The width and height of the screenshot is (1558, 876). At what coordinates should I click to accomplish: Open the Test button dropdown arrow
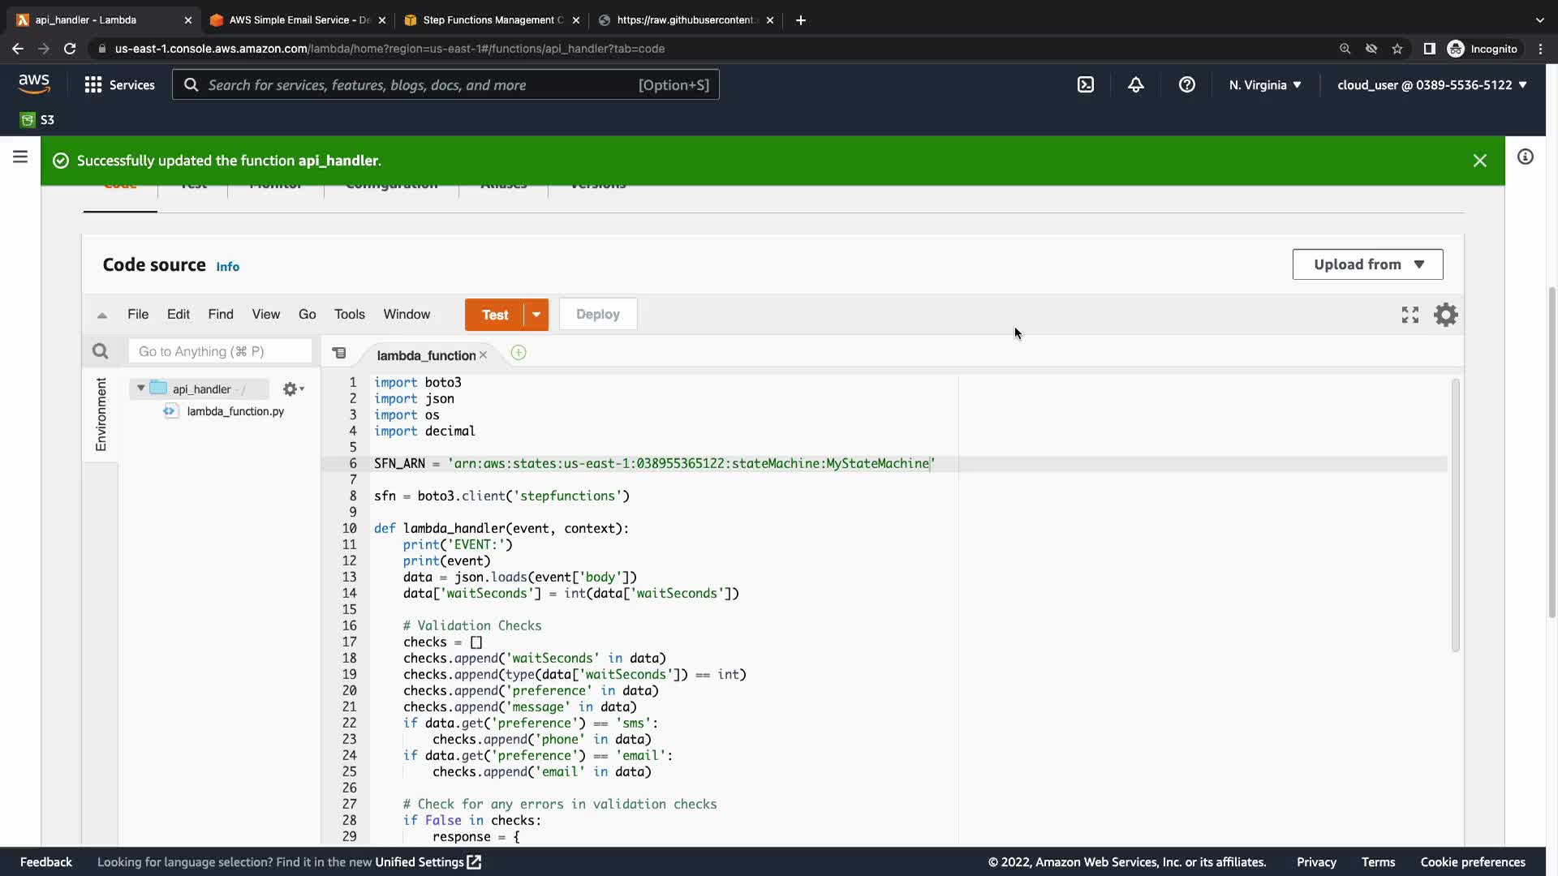536,315
